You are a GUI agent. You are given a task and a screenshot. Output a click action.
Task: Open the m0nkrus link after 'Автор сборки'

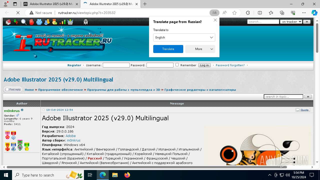point(73,140)
